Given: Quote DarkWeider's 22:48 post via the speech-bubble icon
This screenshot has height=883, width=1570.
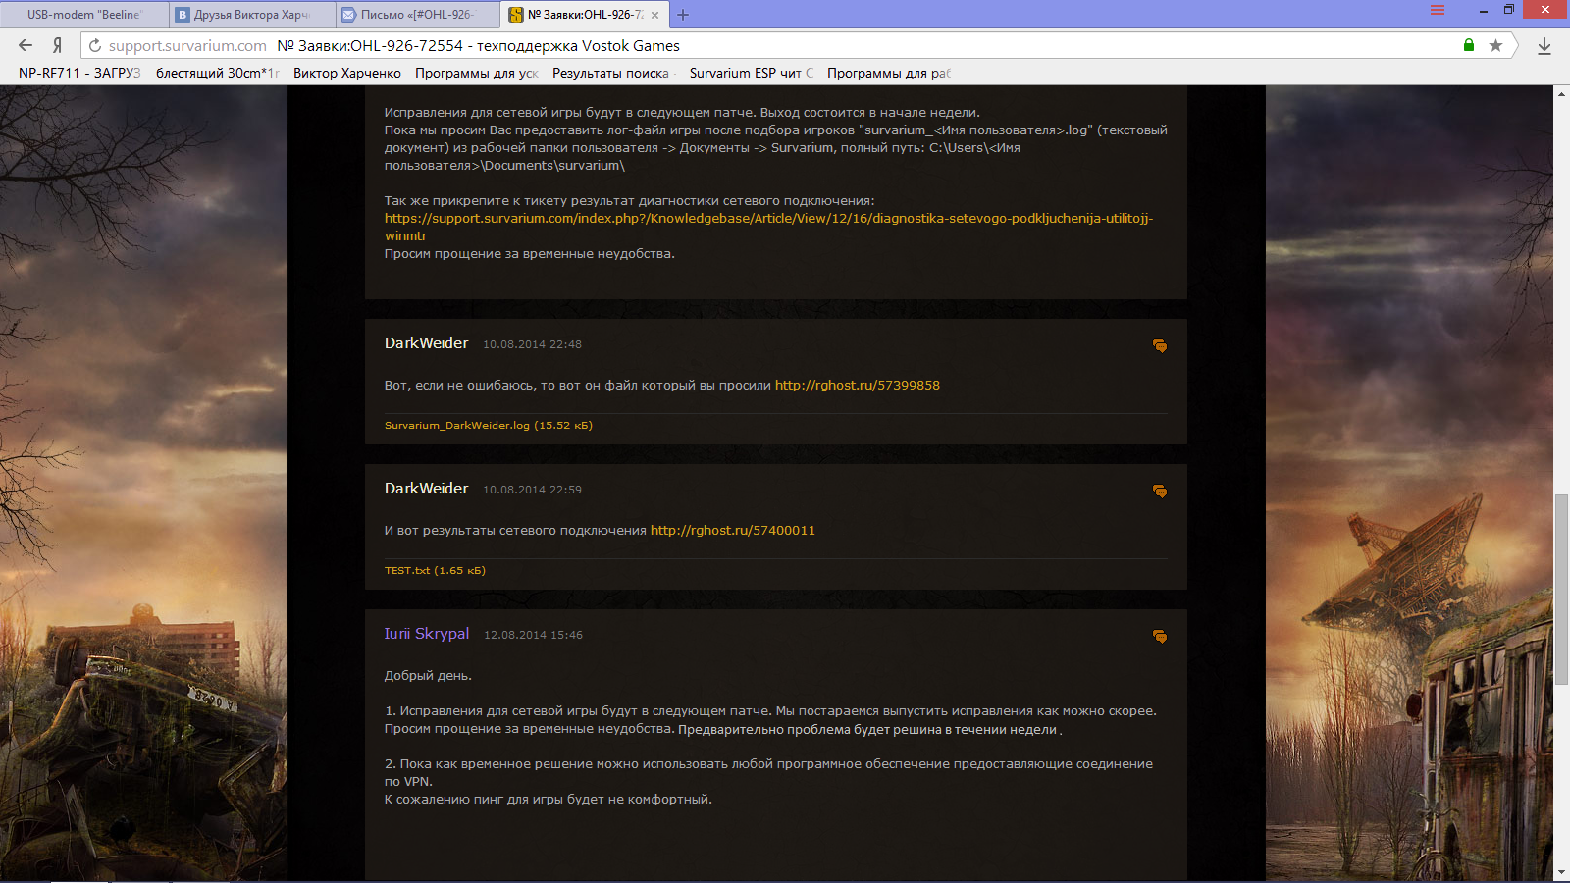Looking at the screenshot, I should [x=1160, y=345].
